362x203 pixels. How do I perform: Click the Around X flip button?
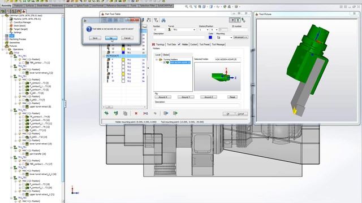tap(163, 97)
